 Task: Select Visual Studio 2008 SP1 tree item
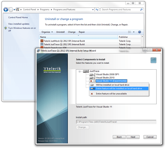pos(107,75)
